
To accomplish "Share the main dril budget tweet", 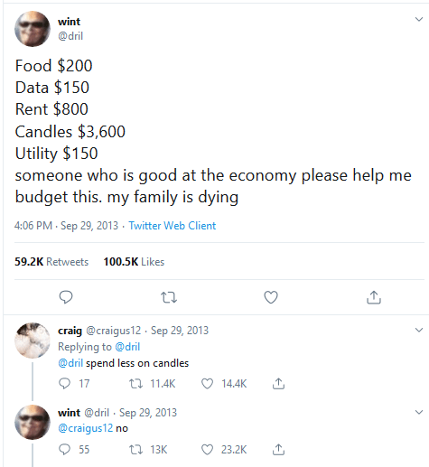I will click(x=374, y=297).
